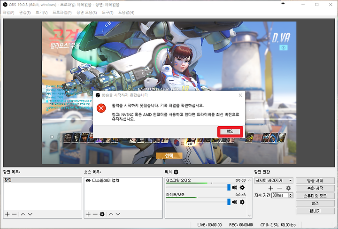Screen dimensions: 338x229
Task: Open the 장면 모음(S) menu
Action: 87,13
